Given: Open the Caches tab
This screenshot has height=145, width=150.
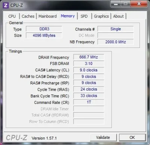Looking at the screenshot, I should [28, 16].
